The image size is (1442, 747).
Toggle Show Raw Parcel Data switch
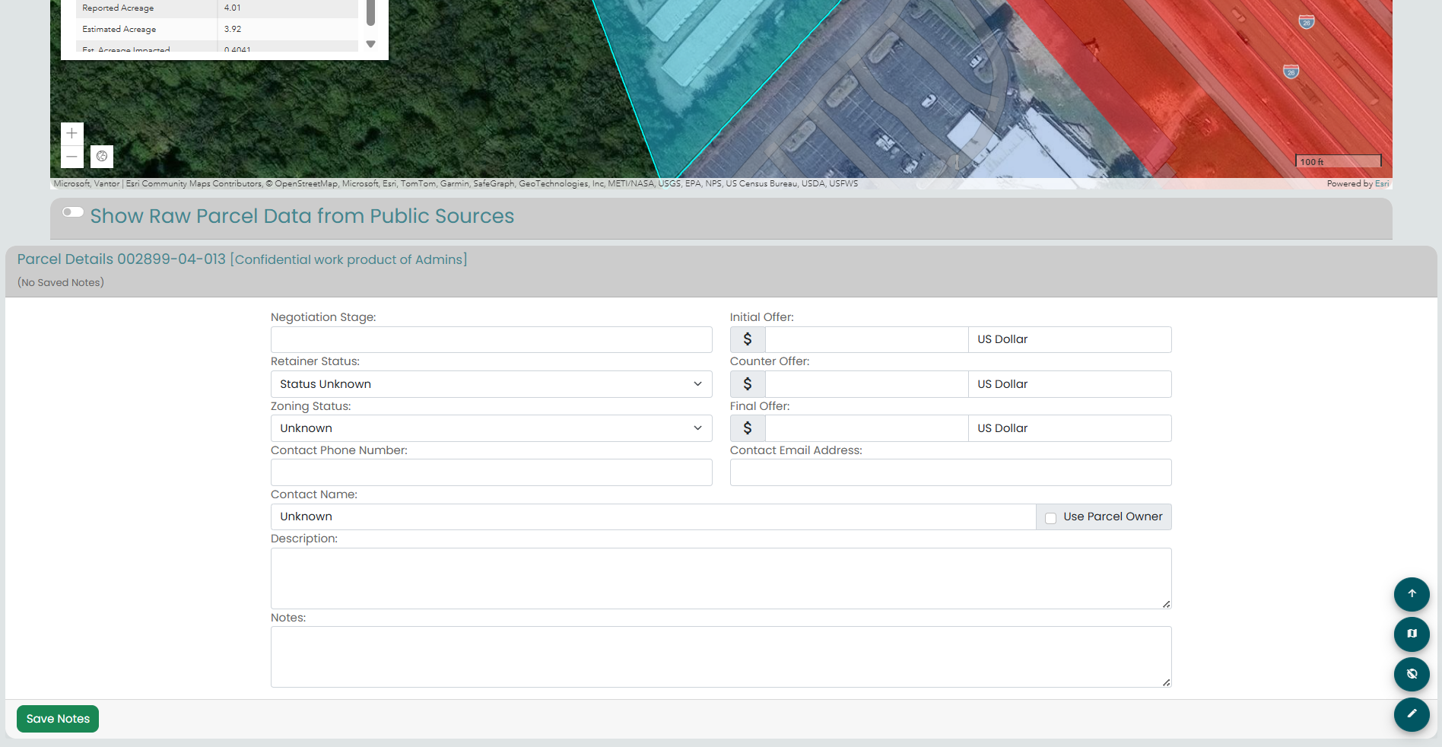(73, 212)
